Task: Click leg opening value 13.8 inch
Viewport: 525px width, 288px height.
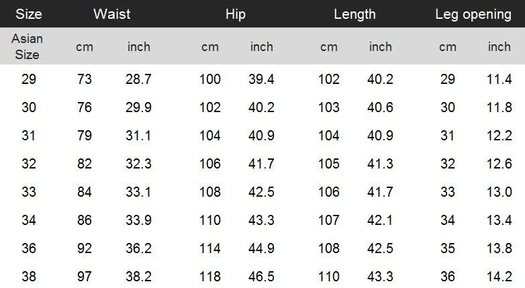Action: (x=499, y=248)
